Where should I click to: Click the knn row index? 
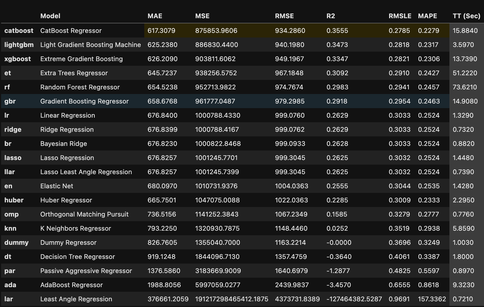10,228
